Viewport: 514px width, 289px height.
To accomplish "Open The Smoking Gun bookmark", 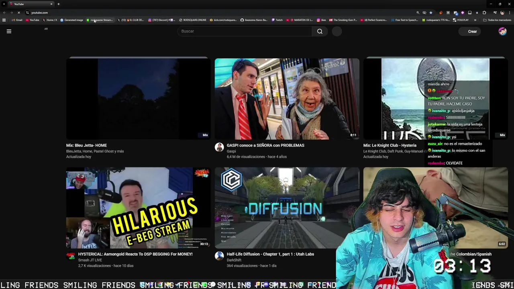I will click(x=343, y=20).
